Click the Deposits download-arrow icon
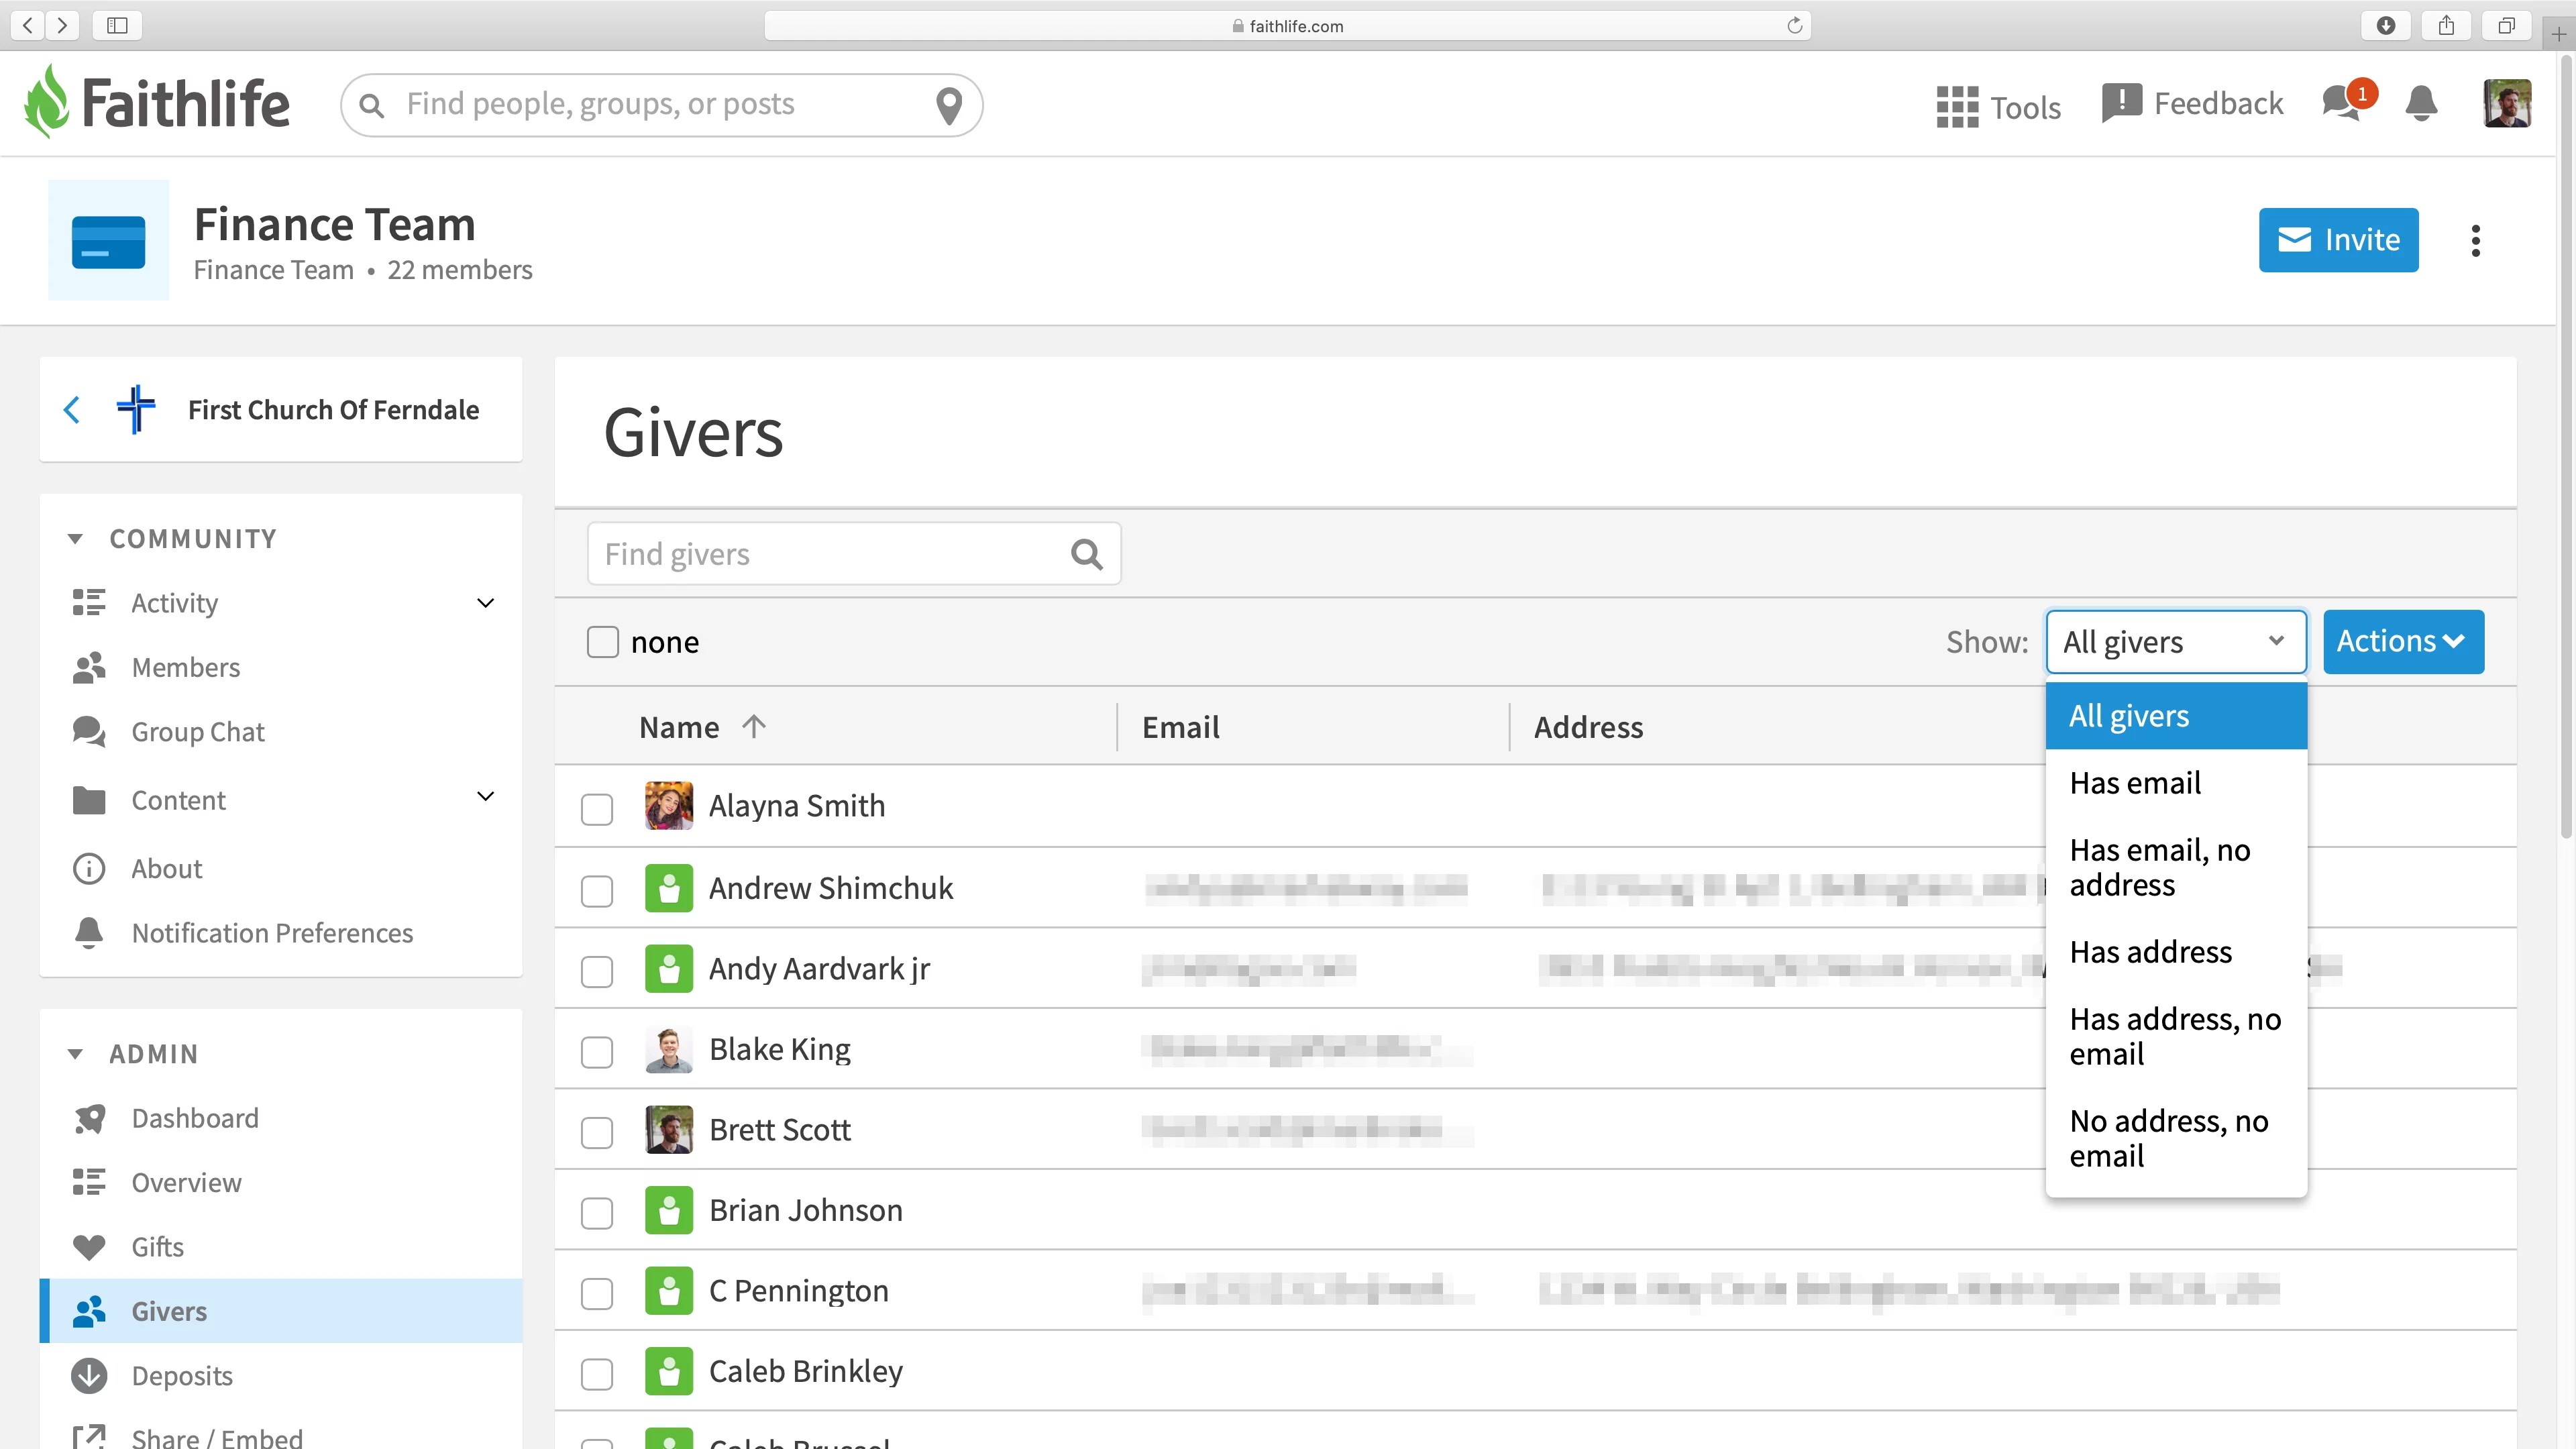Screen dimensions: 2576x1449 [x=89, y=1376]
